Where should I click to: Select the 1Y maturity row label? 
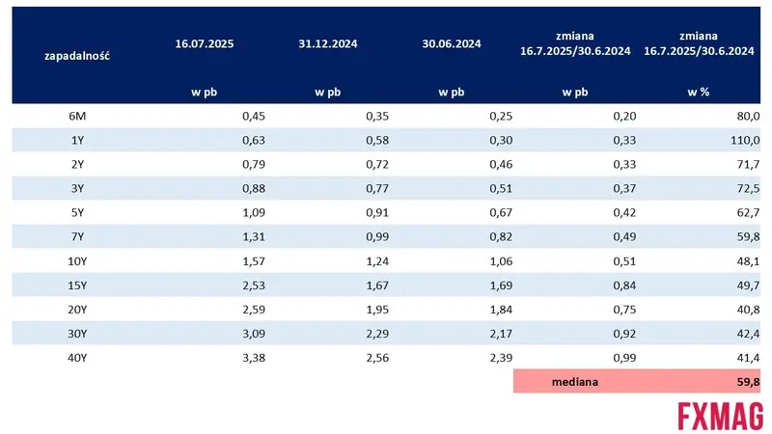point(77,140)
